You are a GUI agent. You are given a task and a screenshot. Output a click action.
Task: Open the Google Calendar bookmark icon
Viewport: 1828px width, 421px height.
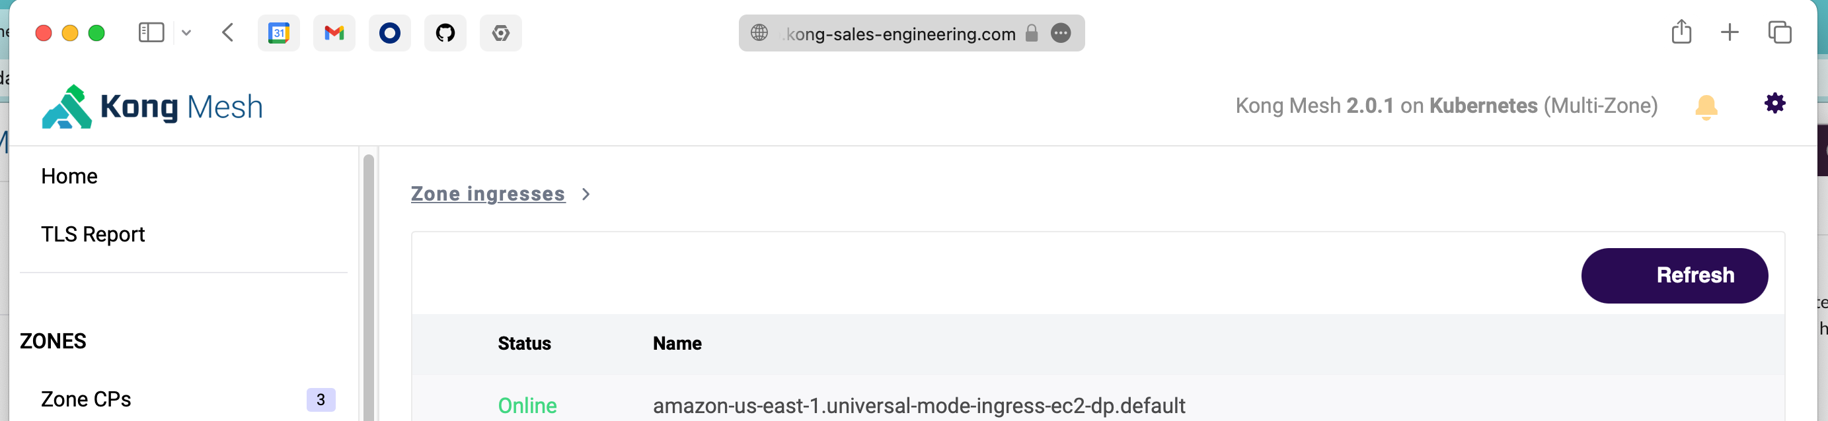coord(278,32)
